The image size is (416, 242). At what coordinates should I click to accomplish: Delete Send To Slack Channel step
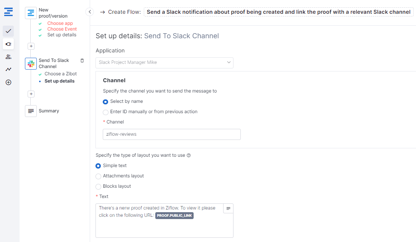coord(82,60)
